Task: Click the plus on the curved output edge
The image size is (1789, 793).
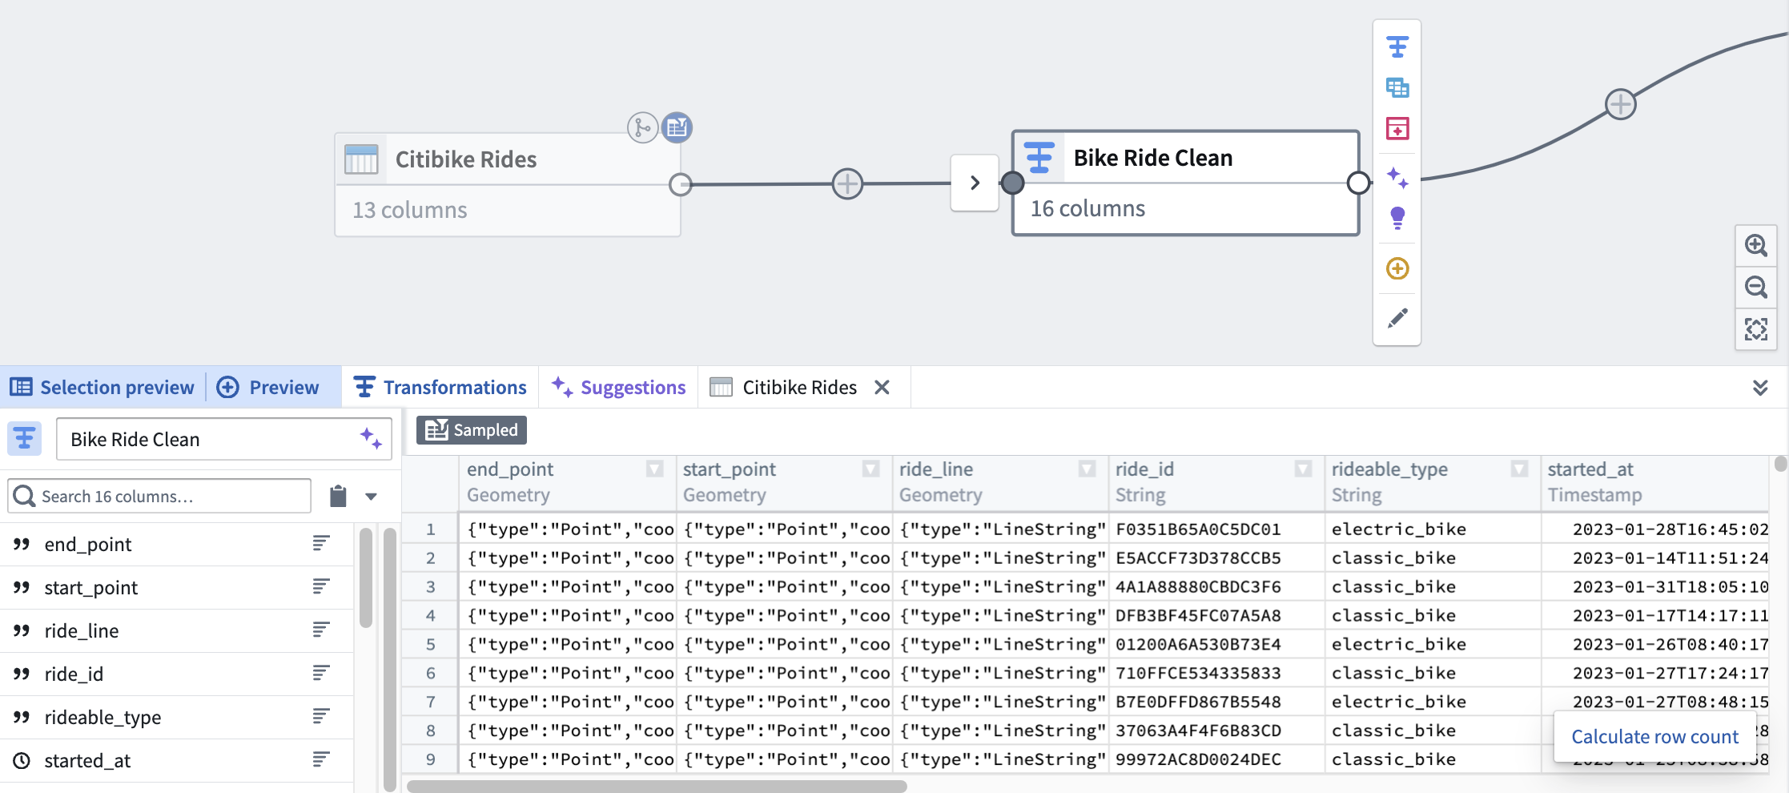Action: 1621,104
